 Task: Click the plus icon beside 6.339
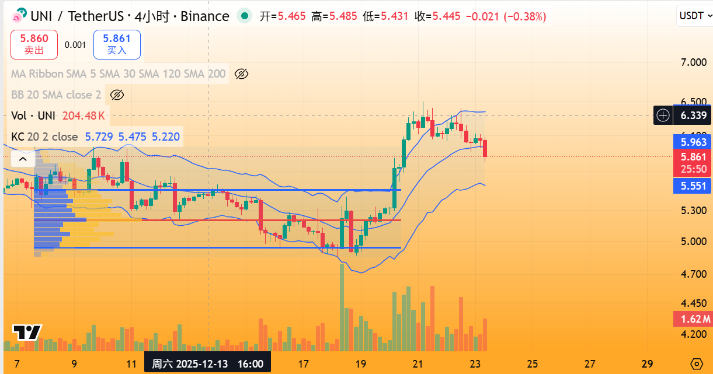pyautogui.click(x=663, y=116)
